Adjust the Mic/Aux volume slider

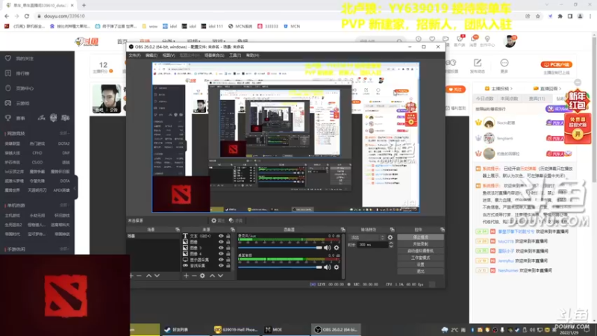[281, 248]
